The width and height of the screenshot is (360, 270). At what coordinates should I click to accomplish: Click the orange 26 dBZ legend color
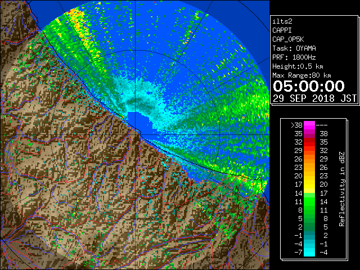pos(309,159)
